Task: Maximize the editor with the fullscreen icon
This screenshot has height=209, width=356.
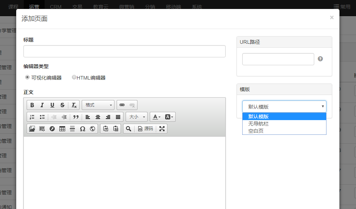Action: (162, 129)
